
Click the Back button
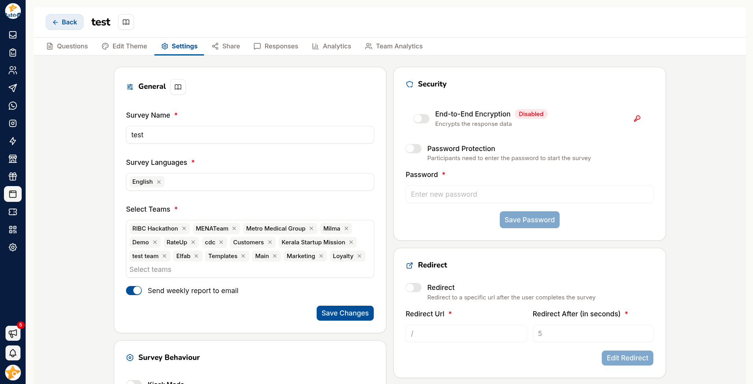65,22
